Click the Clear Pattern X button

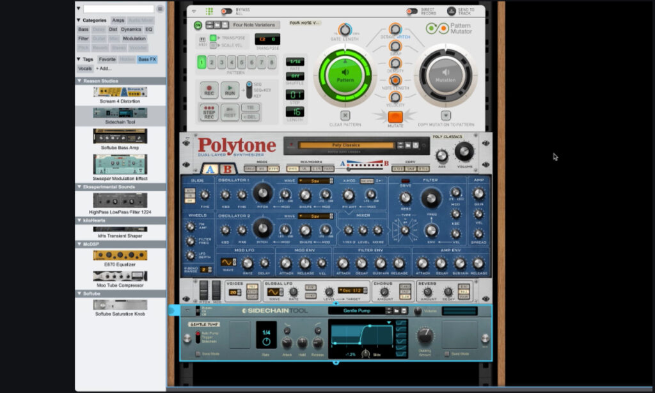click(x=345, y=115)
